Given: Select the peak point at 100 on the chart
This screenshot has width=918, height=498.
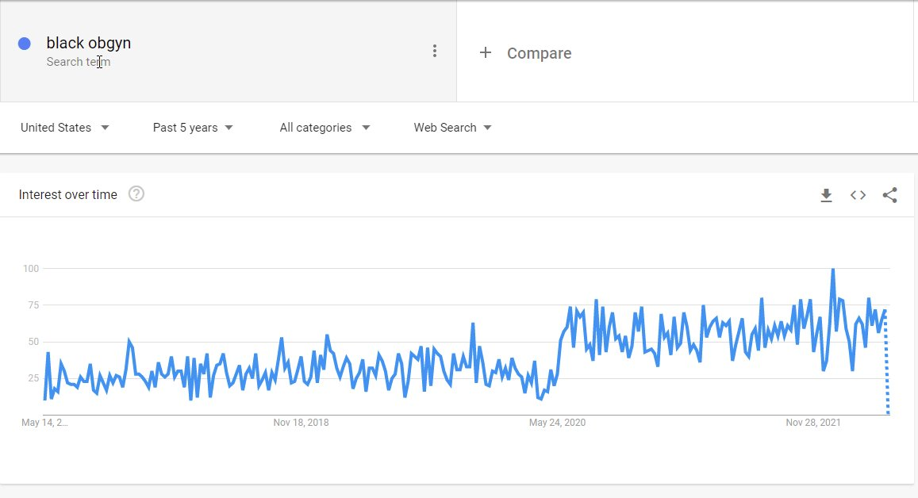Looking at the screenshot, I should (832, 269).
